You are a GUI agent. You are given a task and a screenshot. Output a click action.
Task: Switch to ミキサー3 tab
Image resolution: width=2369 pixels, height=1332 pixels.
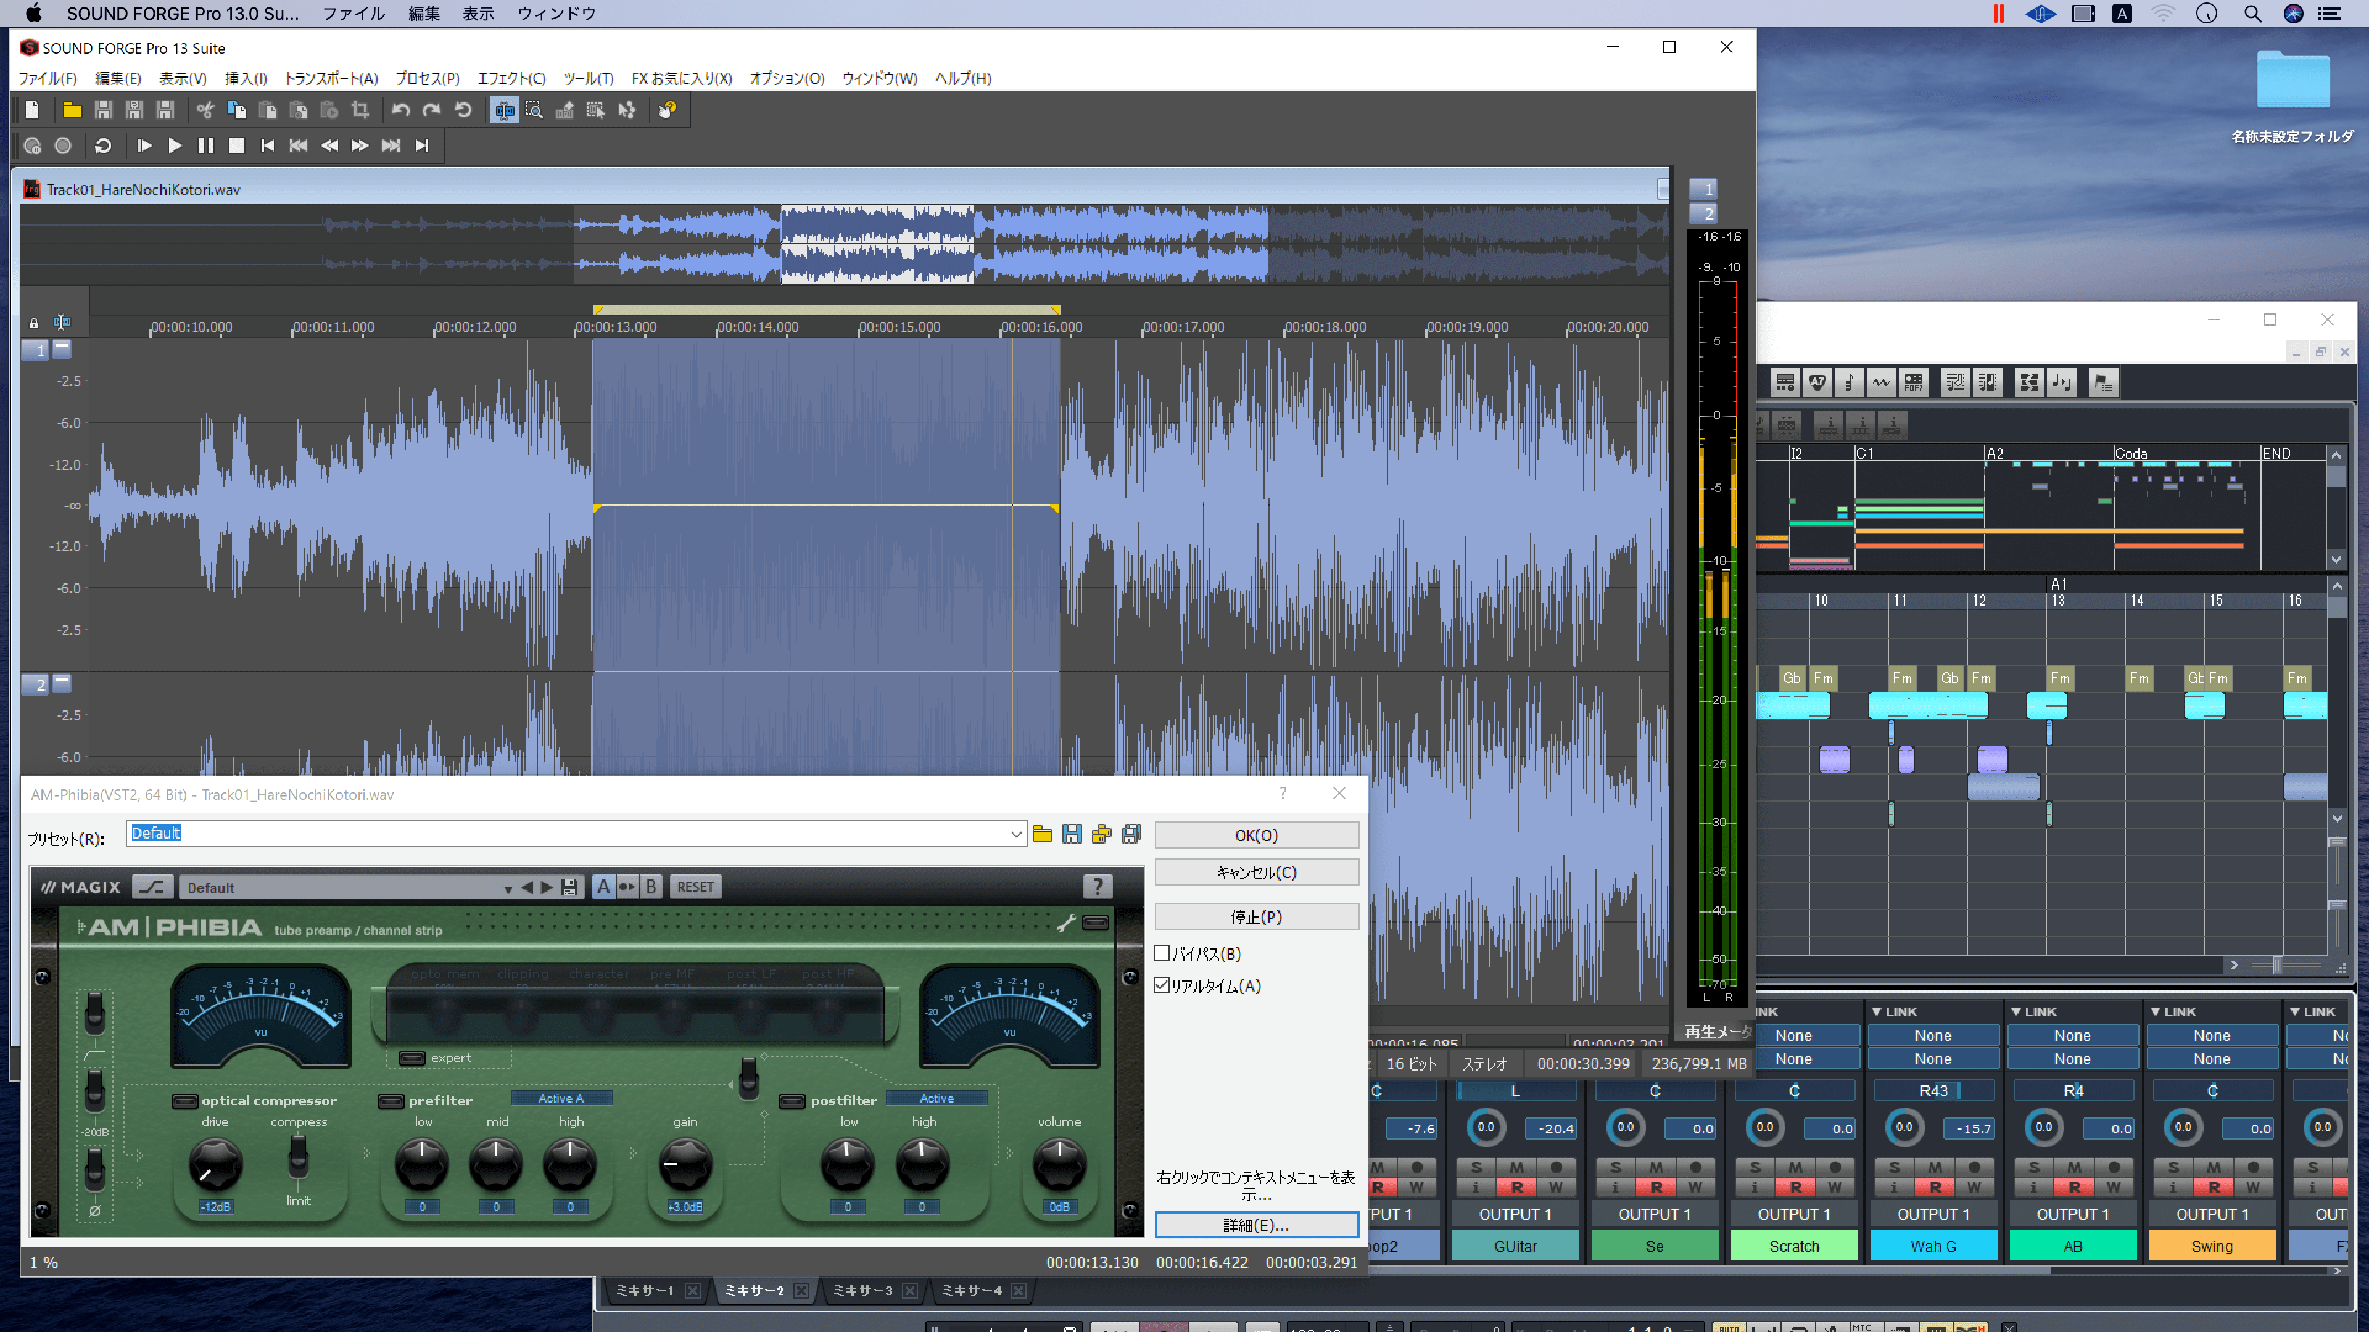pos(862,1291)
